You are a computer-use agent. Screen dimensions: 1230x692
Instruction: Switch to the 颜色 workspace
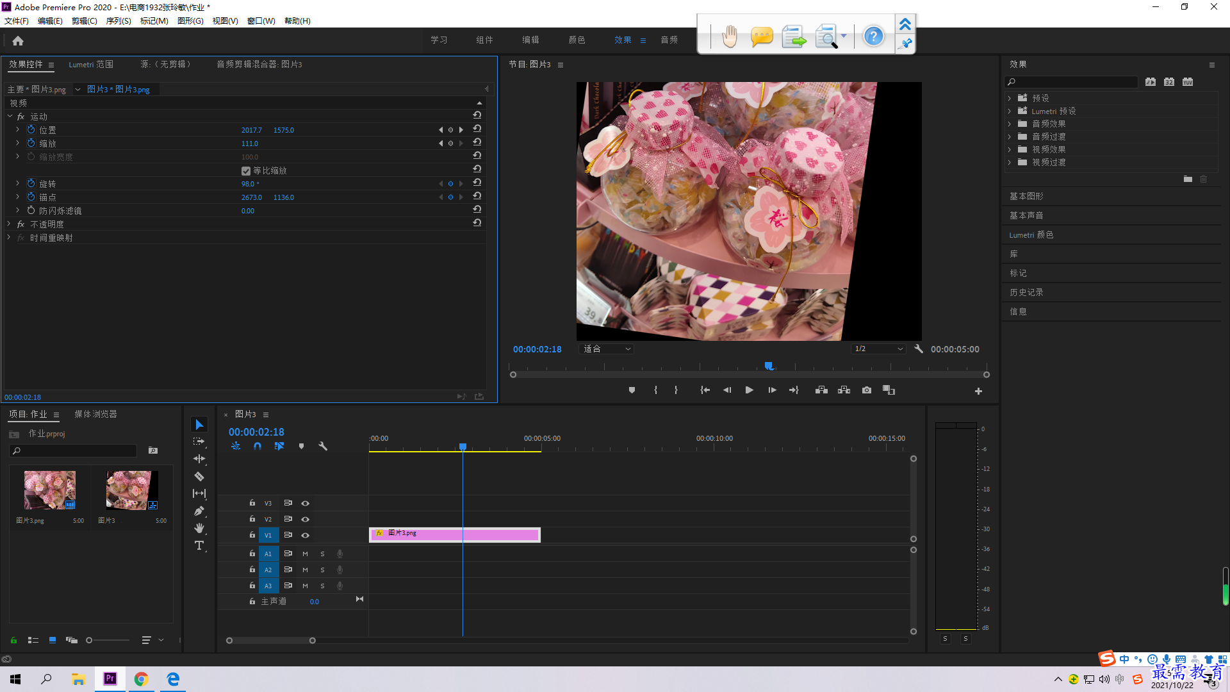(x=577, y=40)
